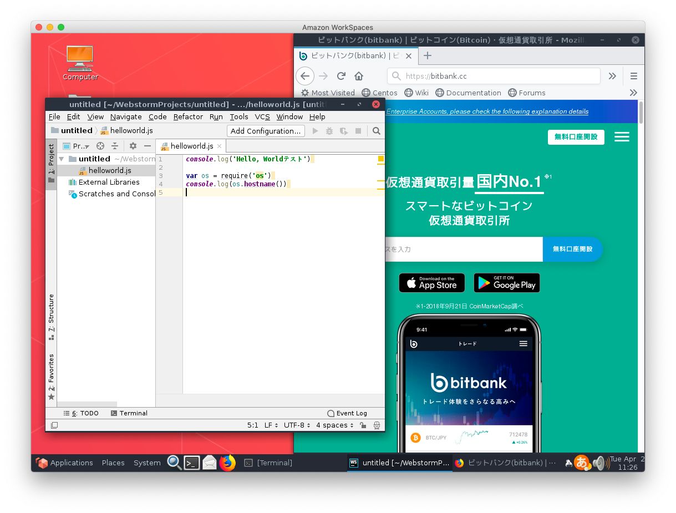Open the Refactor menu in WebStorm

tap(188, 116)
